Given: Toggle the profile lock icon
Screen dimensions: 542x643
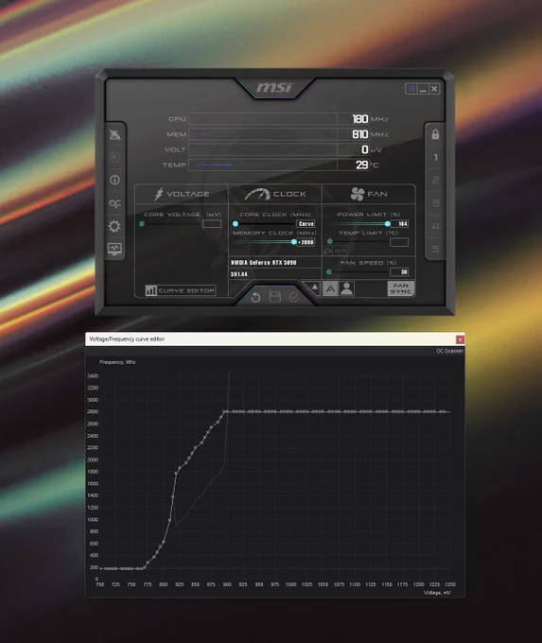Looking at the screenshot, I should 435,134.
